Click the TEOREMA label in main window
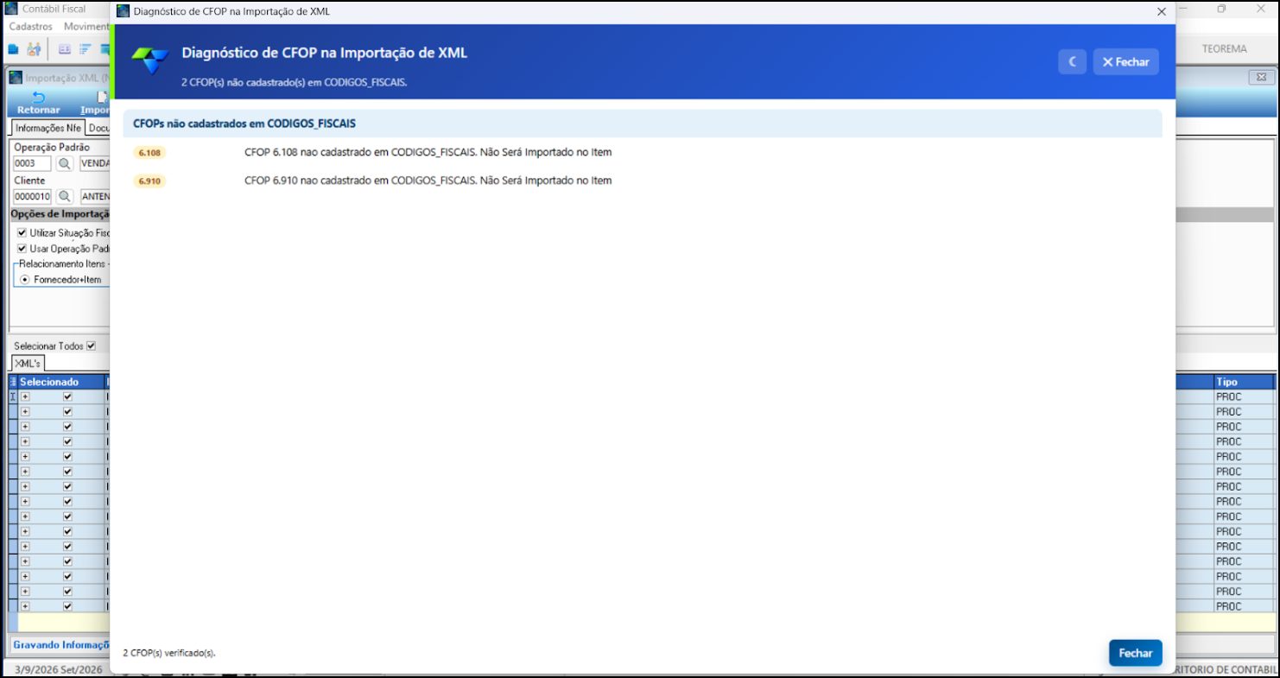 pyautogui.click(x=1225, y=49)
